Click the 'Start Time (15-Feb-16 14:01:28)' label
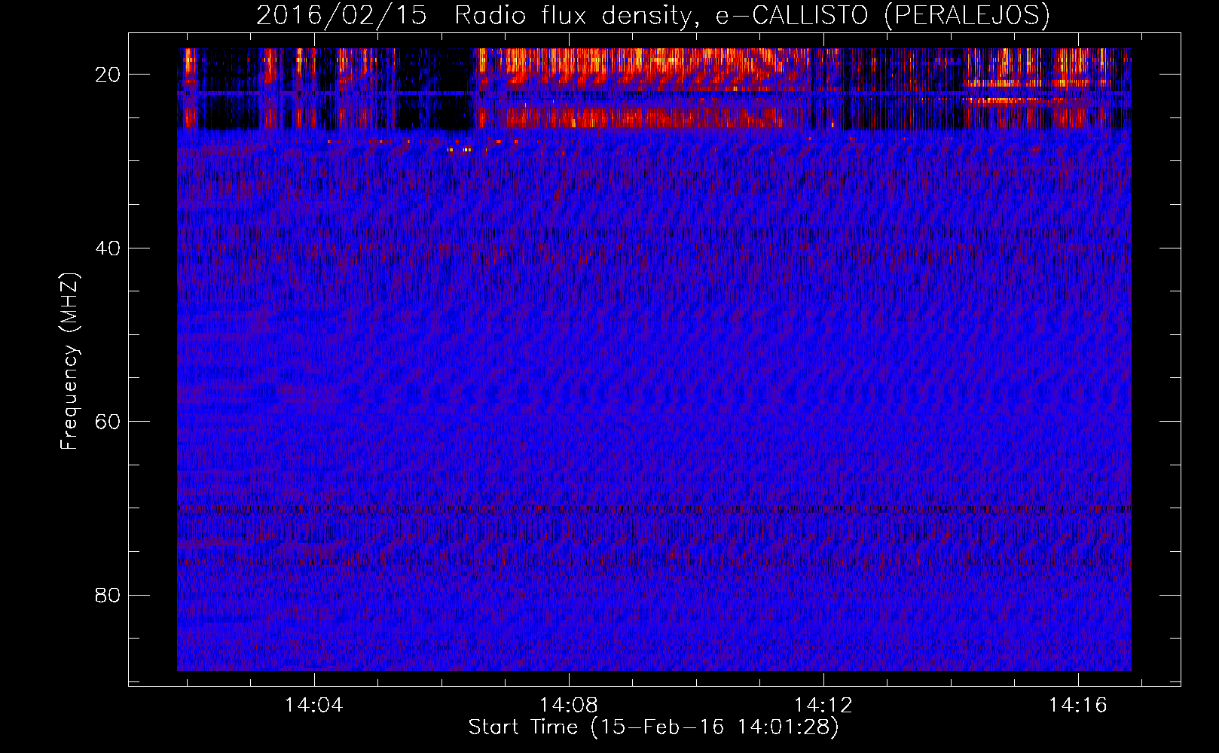Image resolution: width=1219 pixels, height=753 pixels. (x=653, y=727)
